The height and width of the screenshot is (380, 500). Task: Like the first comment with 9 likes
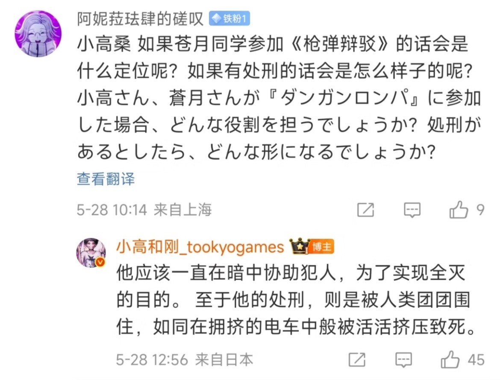coord(459,210)
